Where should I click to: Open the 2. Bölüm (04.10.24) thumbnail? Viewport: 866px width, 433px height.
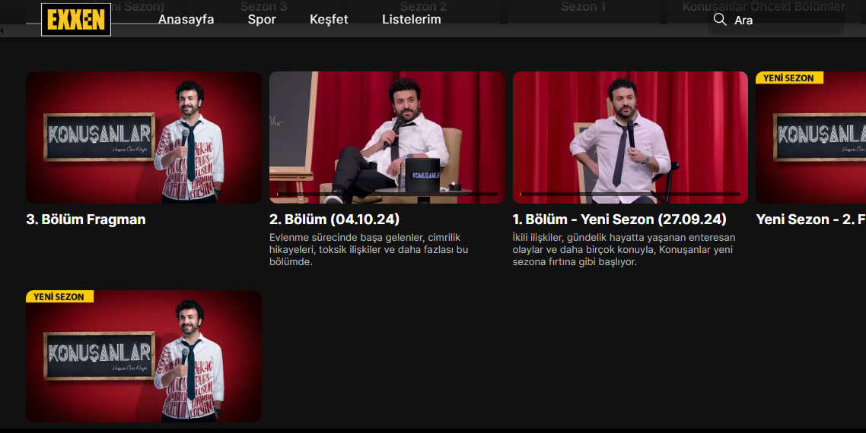(x=387, y=137)
